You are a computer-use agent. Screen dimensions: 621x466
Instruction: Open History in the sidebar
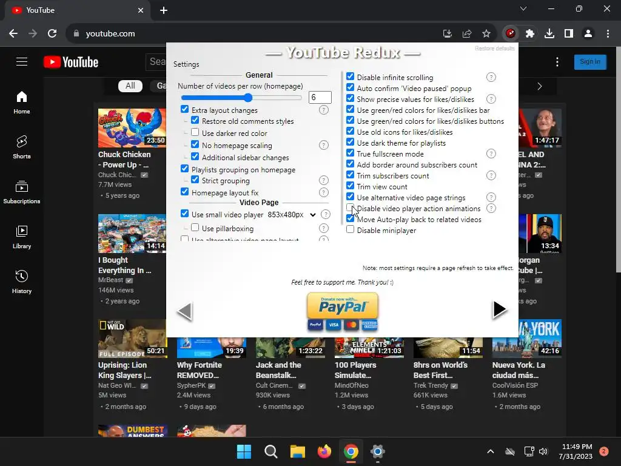22,282
